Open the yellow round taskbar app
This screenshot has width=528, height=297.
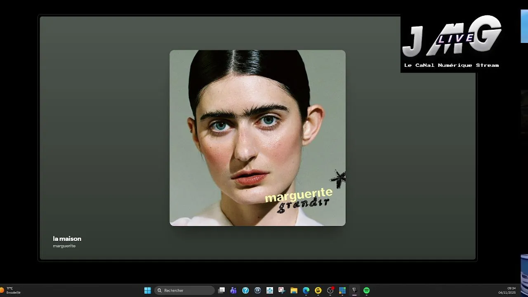click(318, 290)
